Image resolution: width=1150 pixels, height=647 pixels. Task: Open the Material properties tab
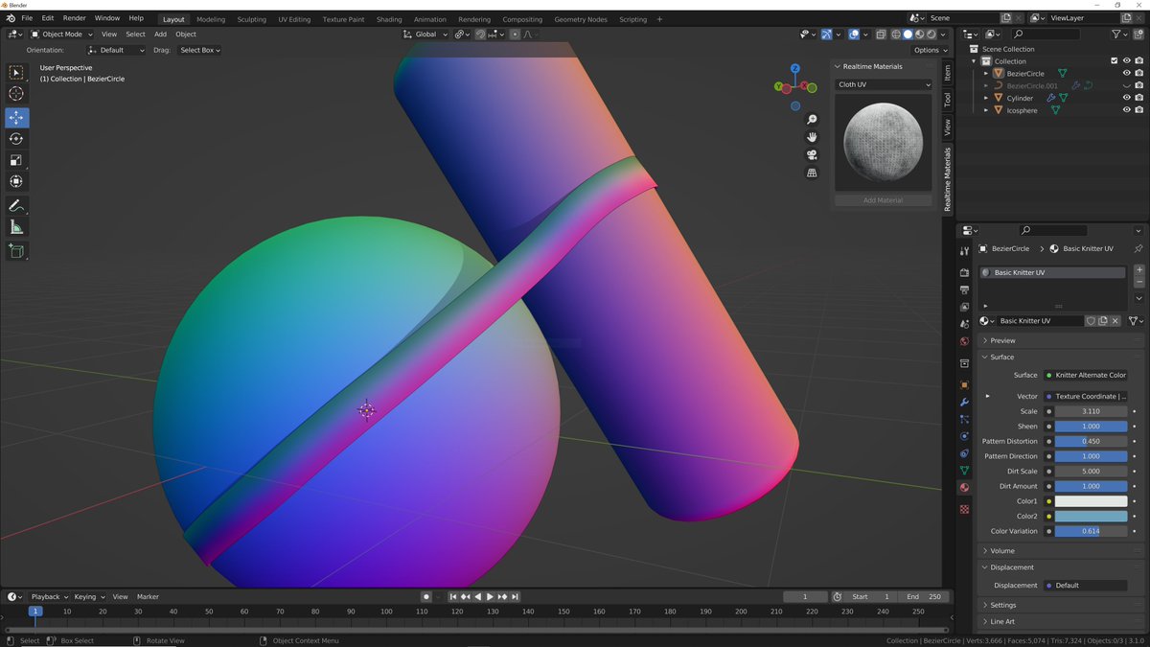tap(964, 488)
